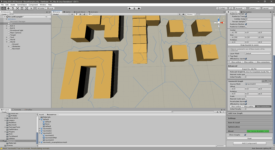
Task: Click the Pause button
Action: tap(134, 8)
